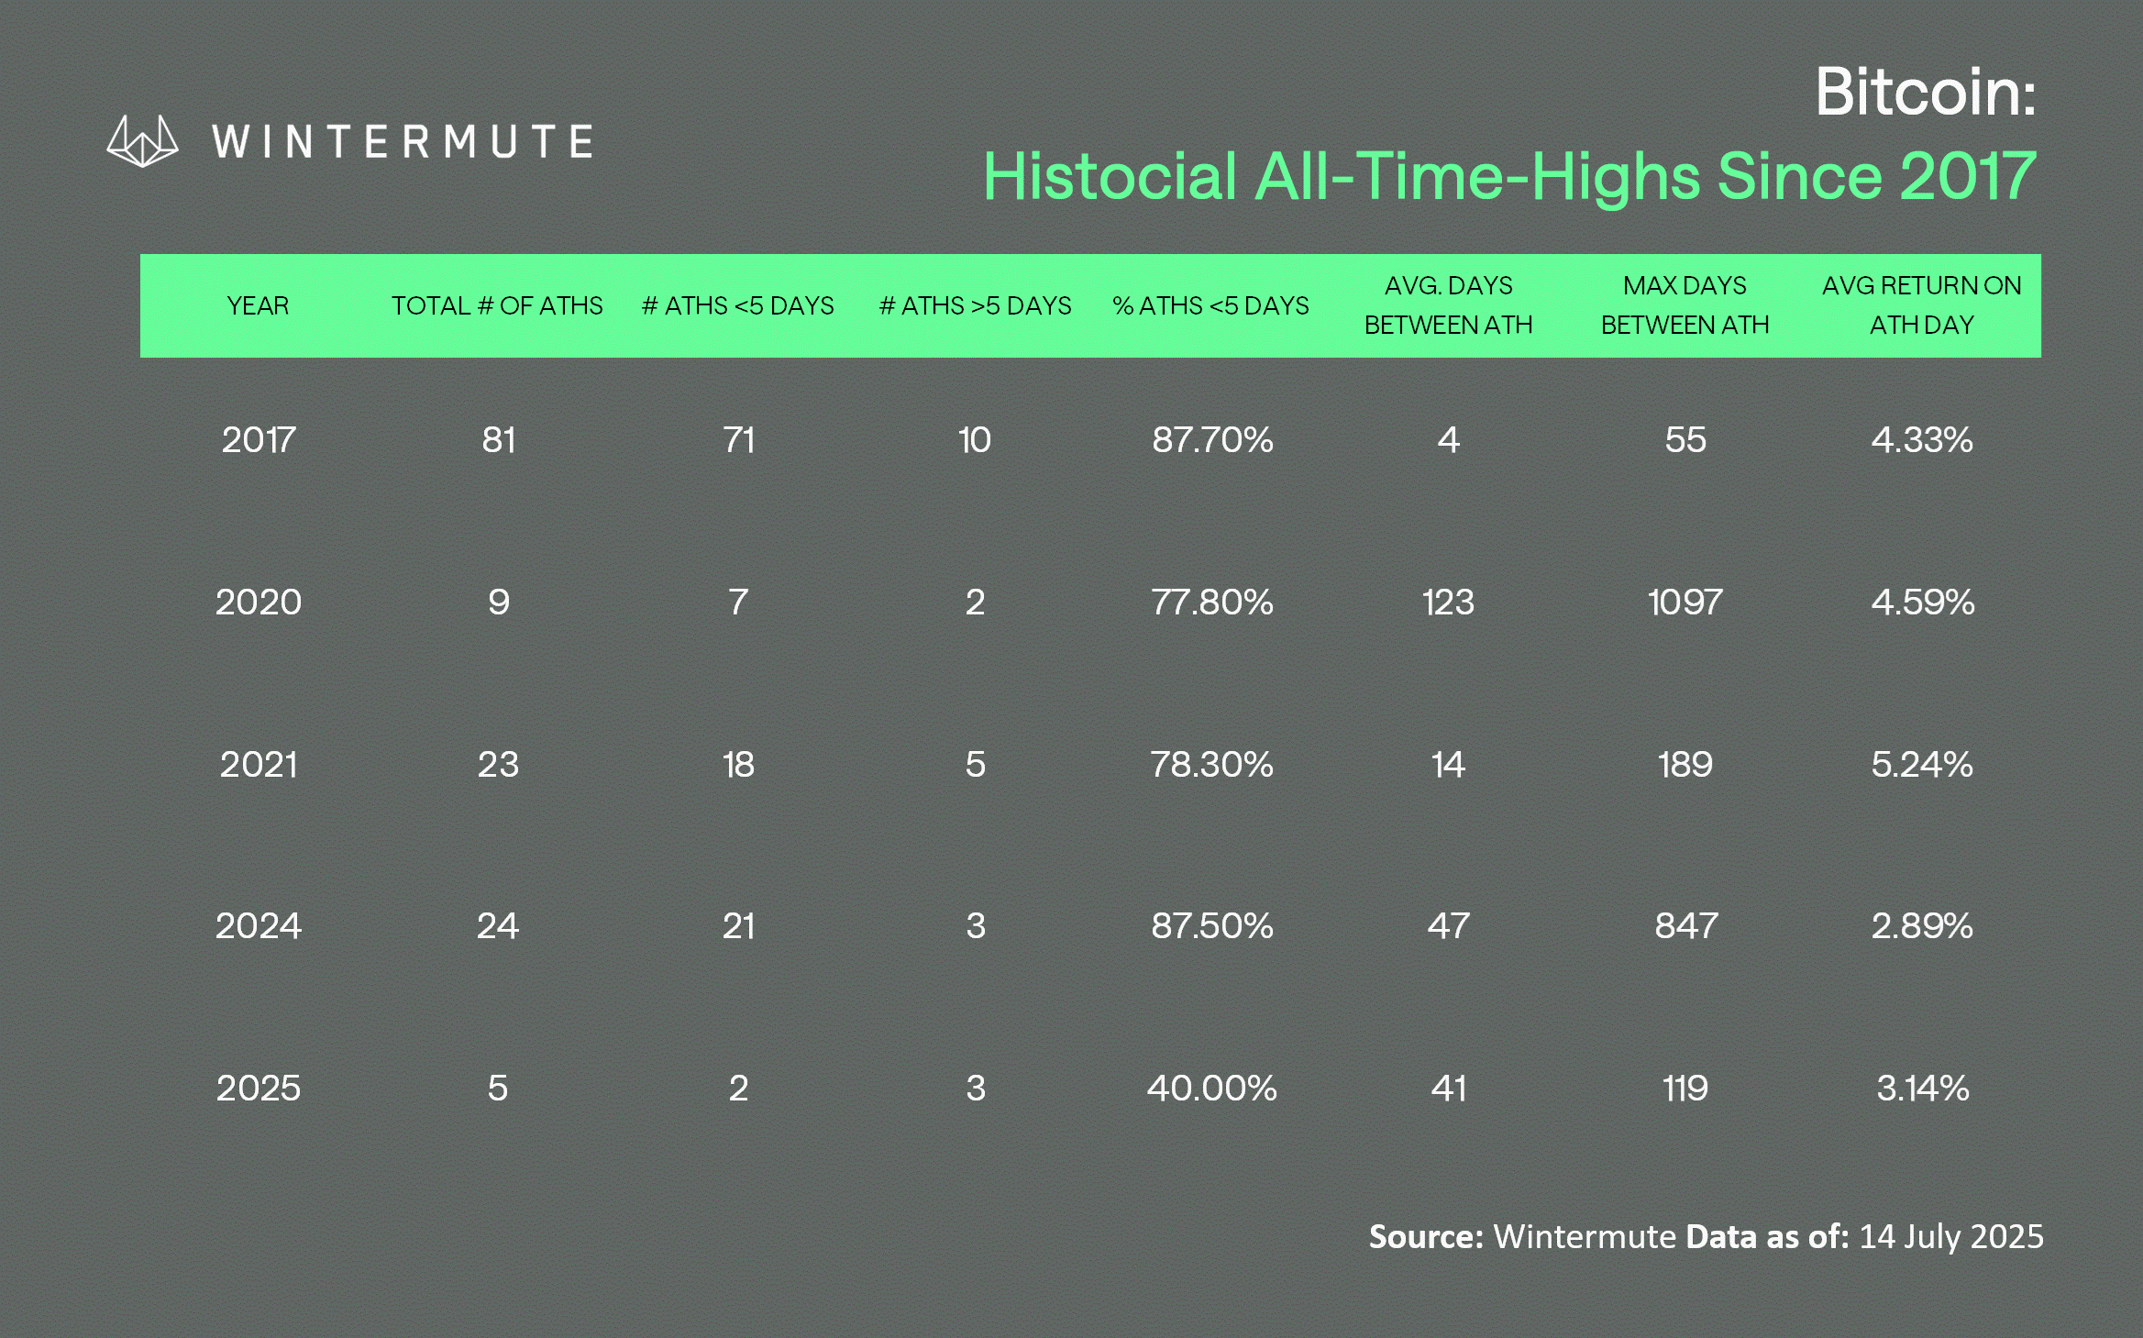The height and width of the screenshot is (1338, 2143).
Task: Click the 78.30% percentage cell
Action: (1212, 765)
